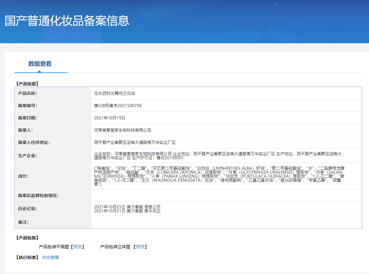Open the 预览 link for 产品包装平面图
Image resolution: width=369 pixels, height=274 pixels.
click(78, 247)
